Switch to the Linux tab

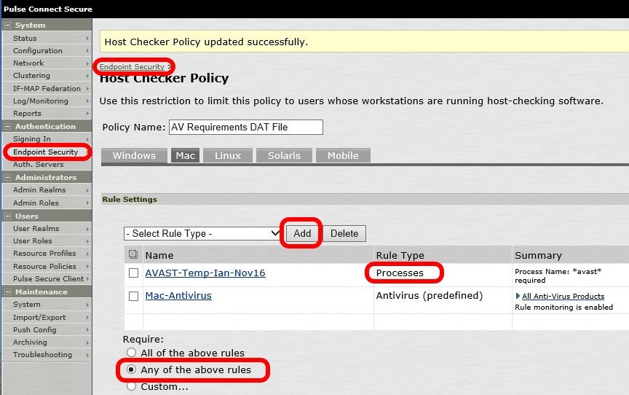tap(227, 155)
